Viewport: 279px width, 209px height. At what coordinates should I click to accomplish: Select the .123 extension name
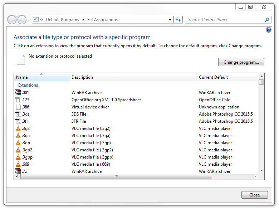(26, 100)
